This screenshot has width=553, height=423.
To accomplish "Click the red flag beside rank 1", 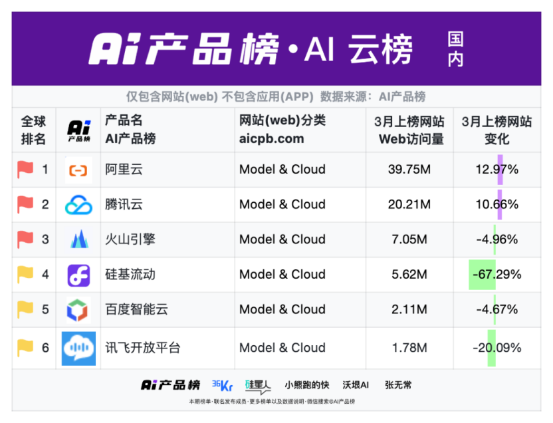I will point(25,170).
